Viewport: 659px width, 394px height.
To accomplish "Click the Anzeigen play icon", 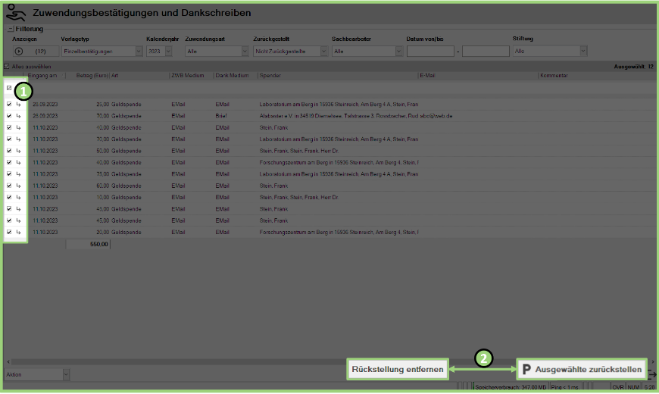I will [19, 52].
